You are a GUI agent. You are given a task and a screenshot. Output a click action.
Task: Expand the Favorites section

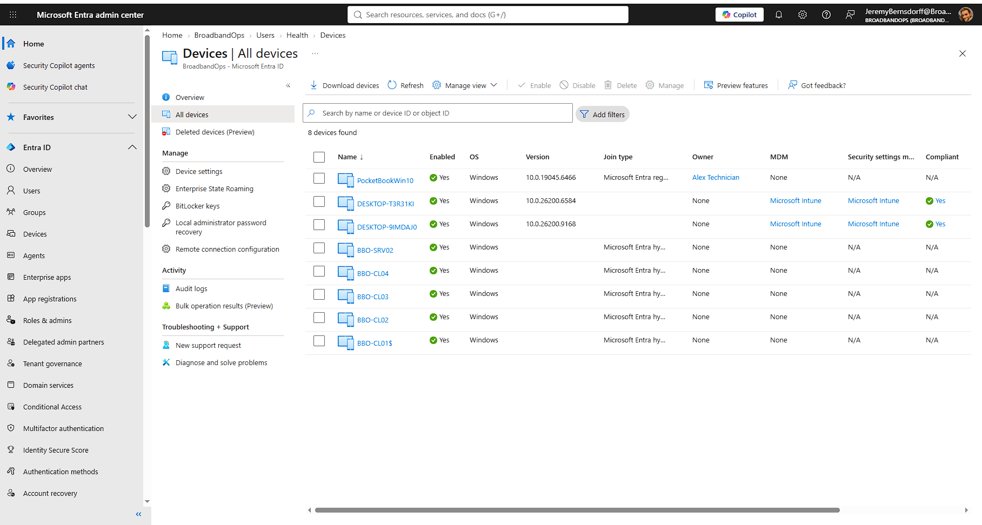(132, 117)
